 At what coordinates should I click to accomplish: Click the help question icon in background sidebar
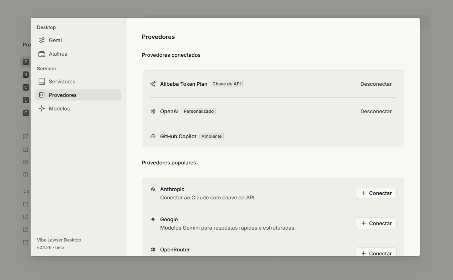click(x=25, y=175)
